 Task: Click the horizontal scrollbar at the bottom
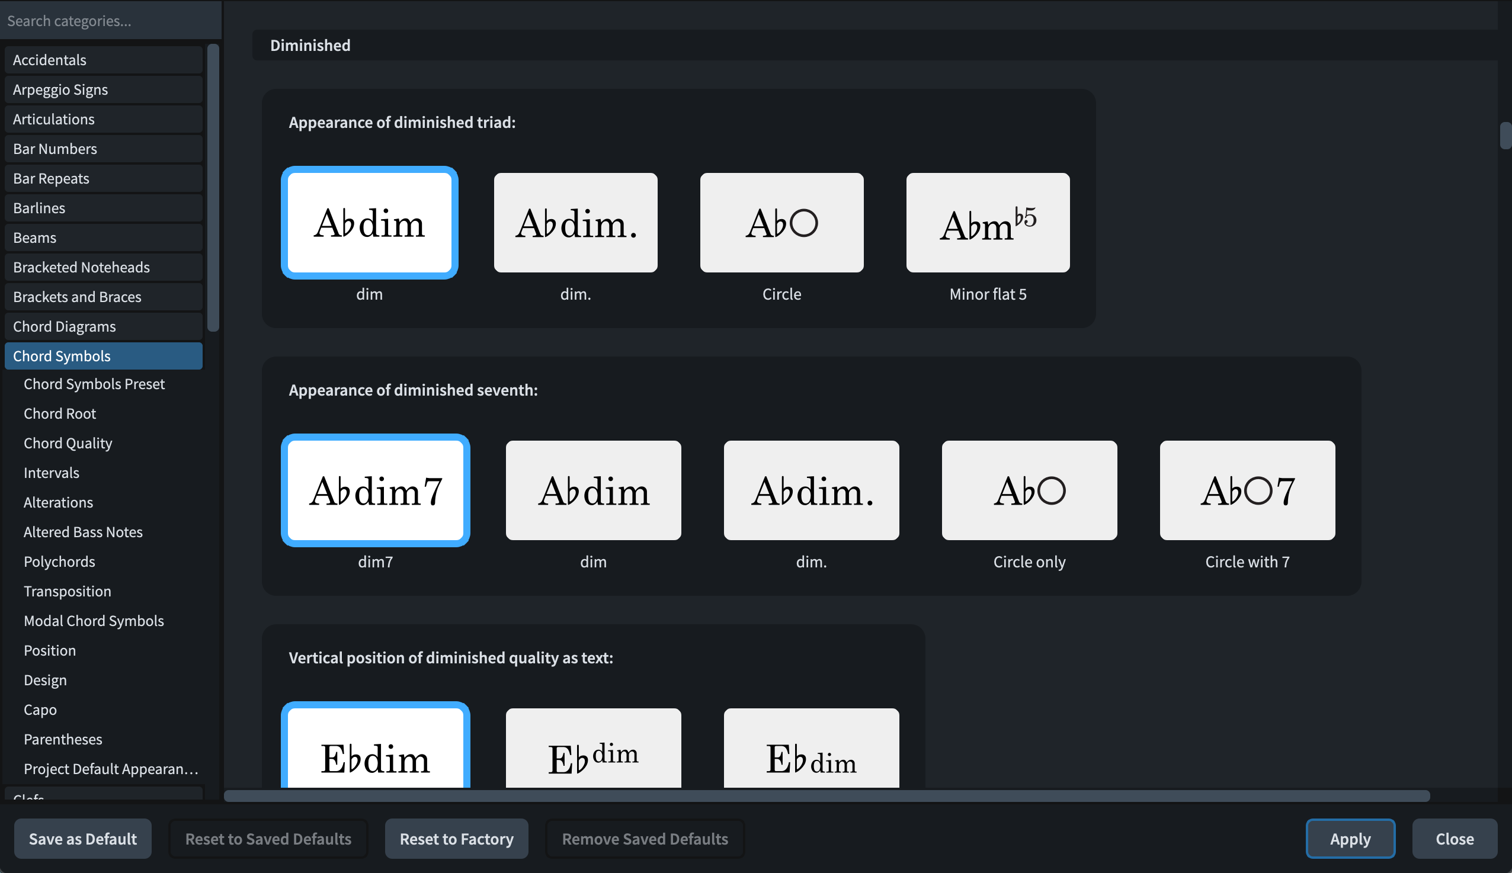(827, 795)
